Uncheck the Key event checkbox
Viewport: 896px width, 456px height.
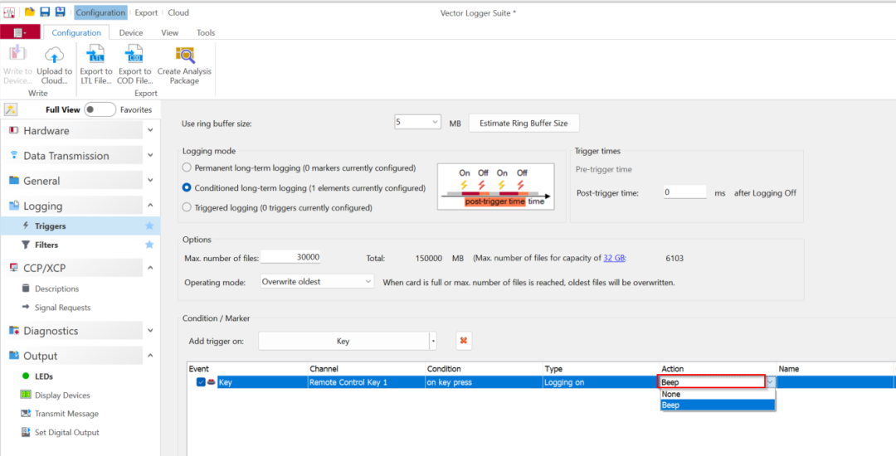(201, 382)
